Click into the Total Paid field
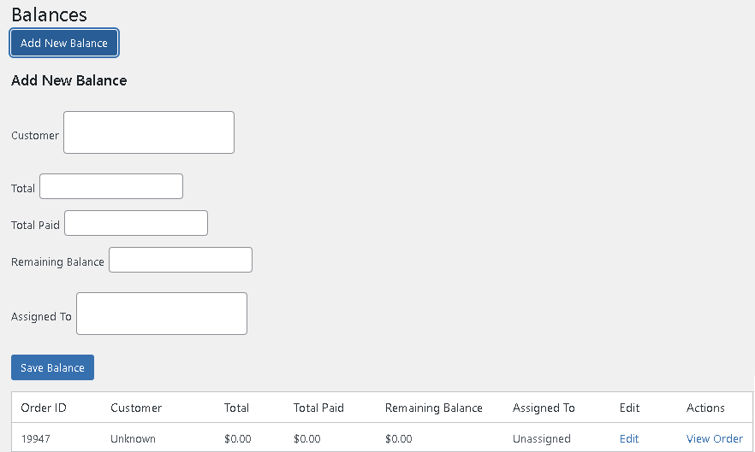755x452 pixels. point(136,223)
